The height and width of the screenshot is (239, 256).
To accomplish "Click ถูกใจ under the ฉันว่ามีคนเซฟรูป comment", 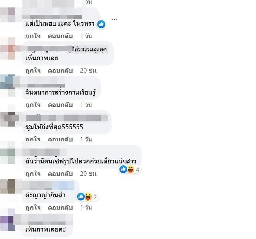I will 33,173.
